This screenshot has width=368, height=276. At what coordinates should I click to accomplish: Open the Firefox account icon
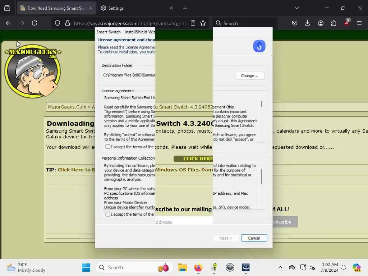321,23
